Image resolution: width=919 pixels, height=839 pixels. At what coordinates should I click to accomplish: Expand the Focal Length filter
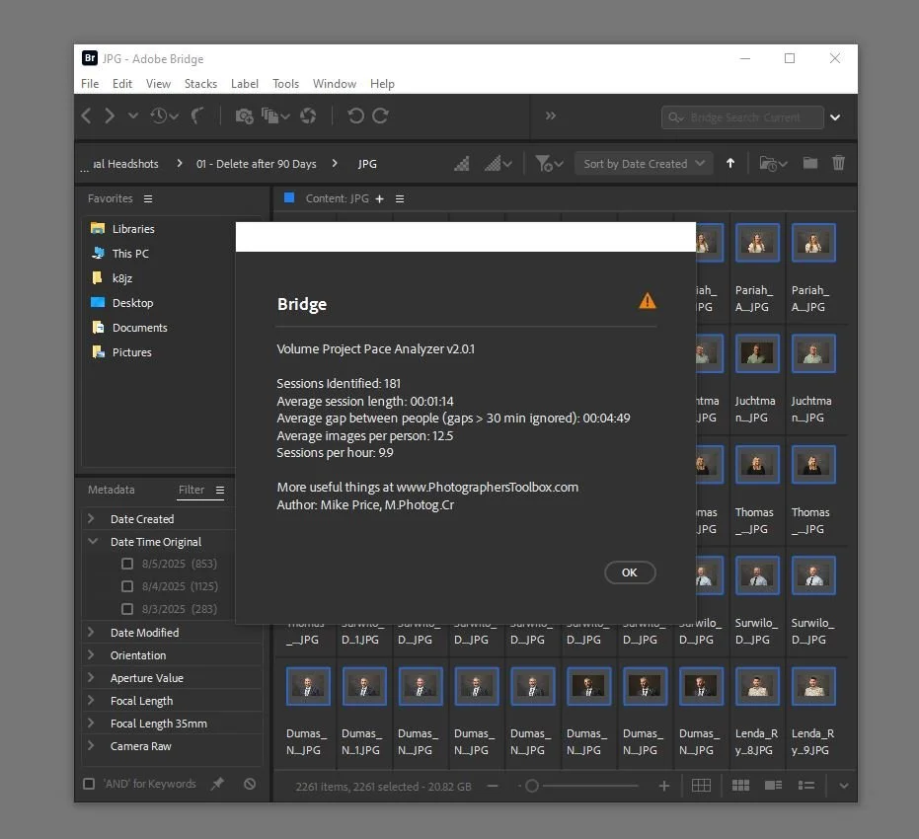[x=91, y=700]
